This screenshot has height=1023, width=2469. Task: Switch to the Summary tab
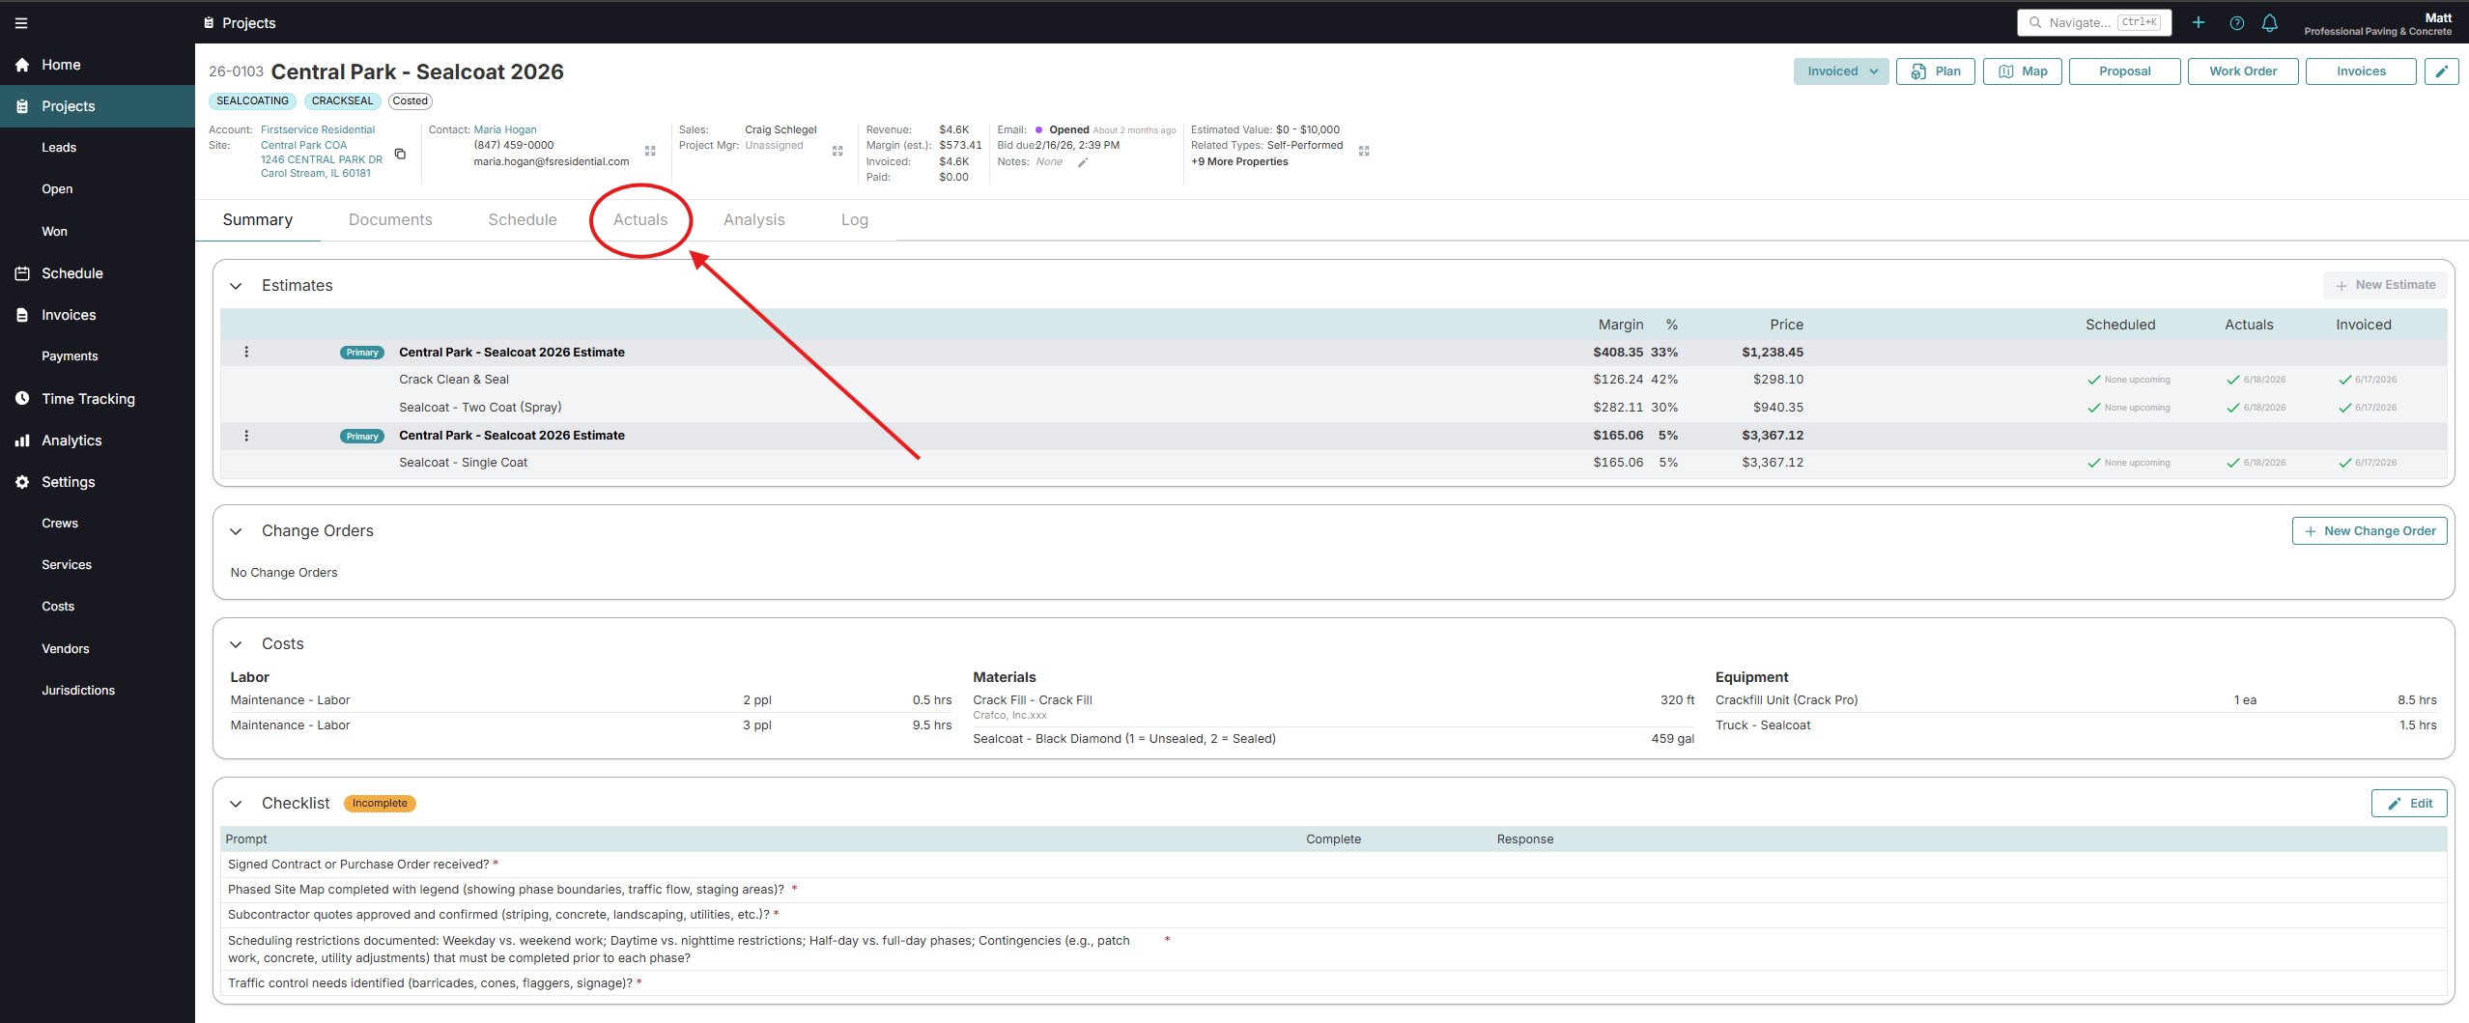258,220
